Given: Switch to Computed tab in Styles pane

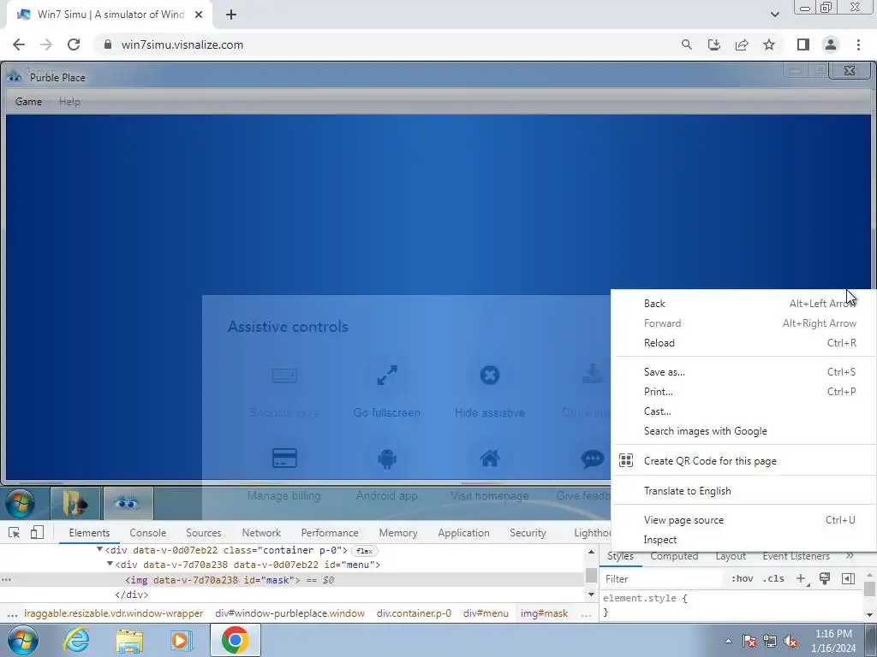Looking at the screenshot, I should tap(674, 556).
